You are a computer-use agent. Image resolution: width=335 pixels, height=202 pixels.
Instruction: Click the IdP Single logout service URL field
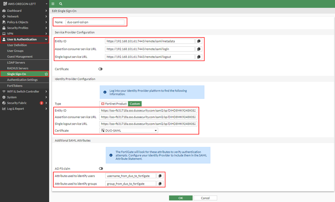pyautogui.click(x=148, y=124)
